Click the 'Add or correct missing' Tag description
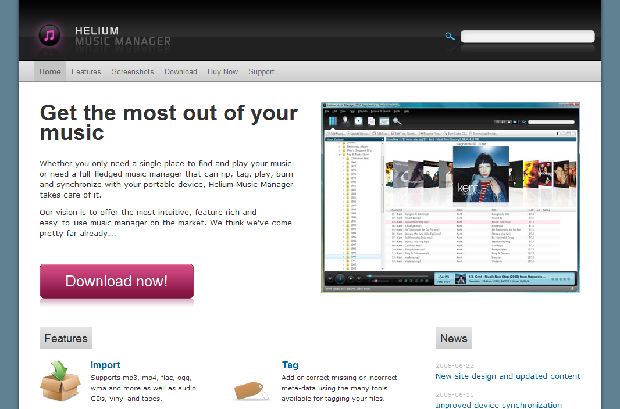This screenshot has height=409, width=620. tap(339, 388)
